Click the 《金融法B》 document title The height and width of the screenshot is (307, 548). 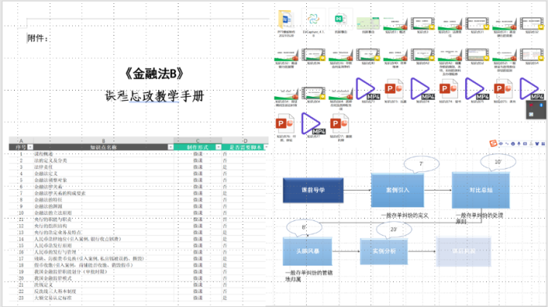154,73
